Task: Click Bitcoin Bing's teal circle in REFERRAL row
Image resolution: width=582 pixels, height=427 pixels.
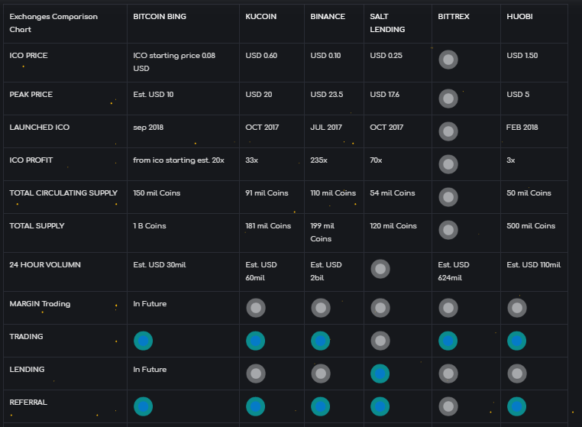Action: (143, 406)
